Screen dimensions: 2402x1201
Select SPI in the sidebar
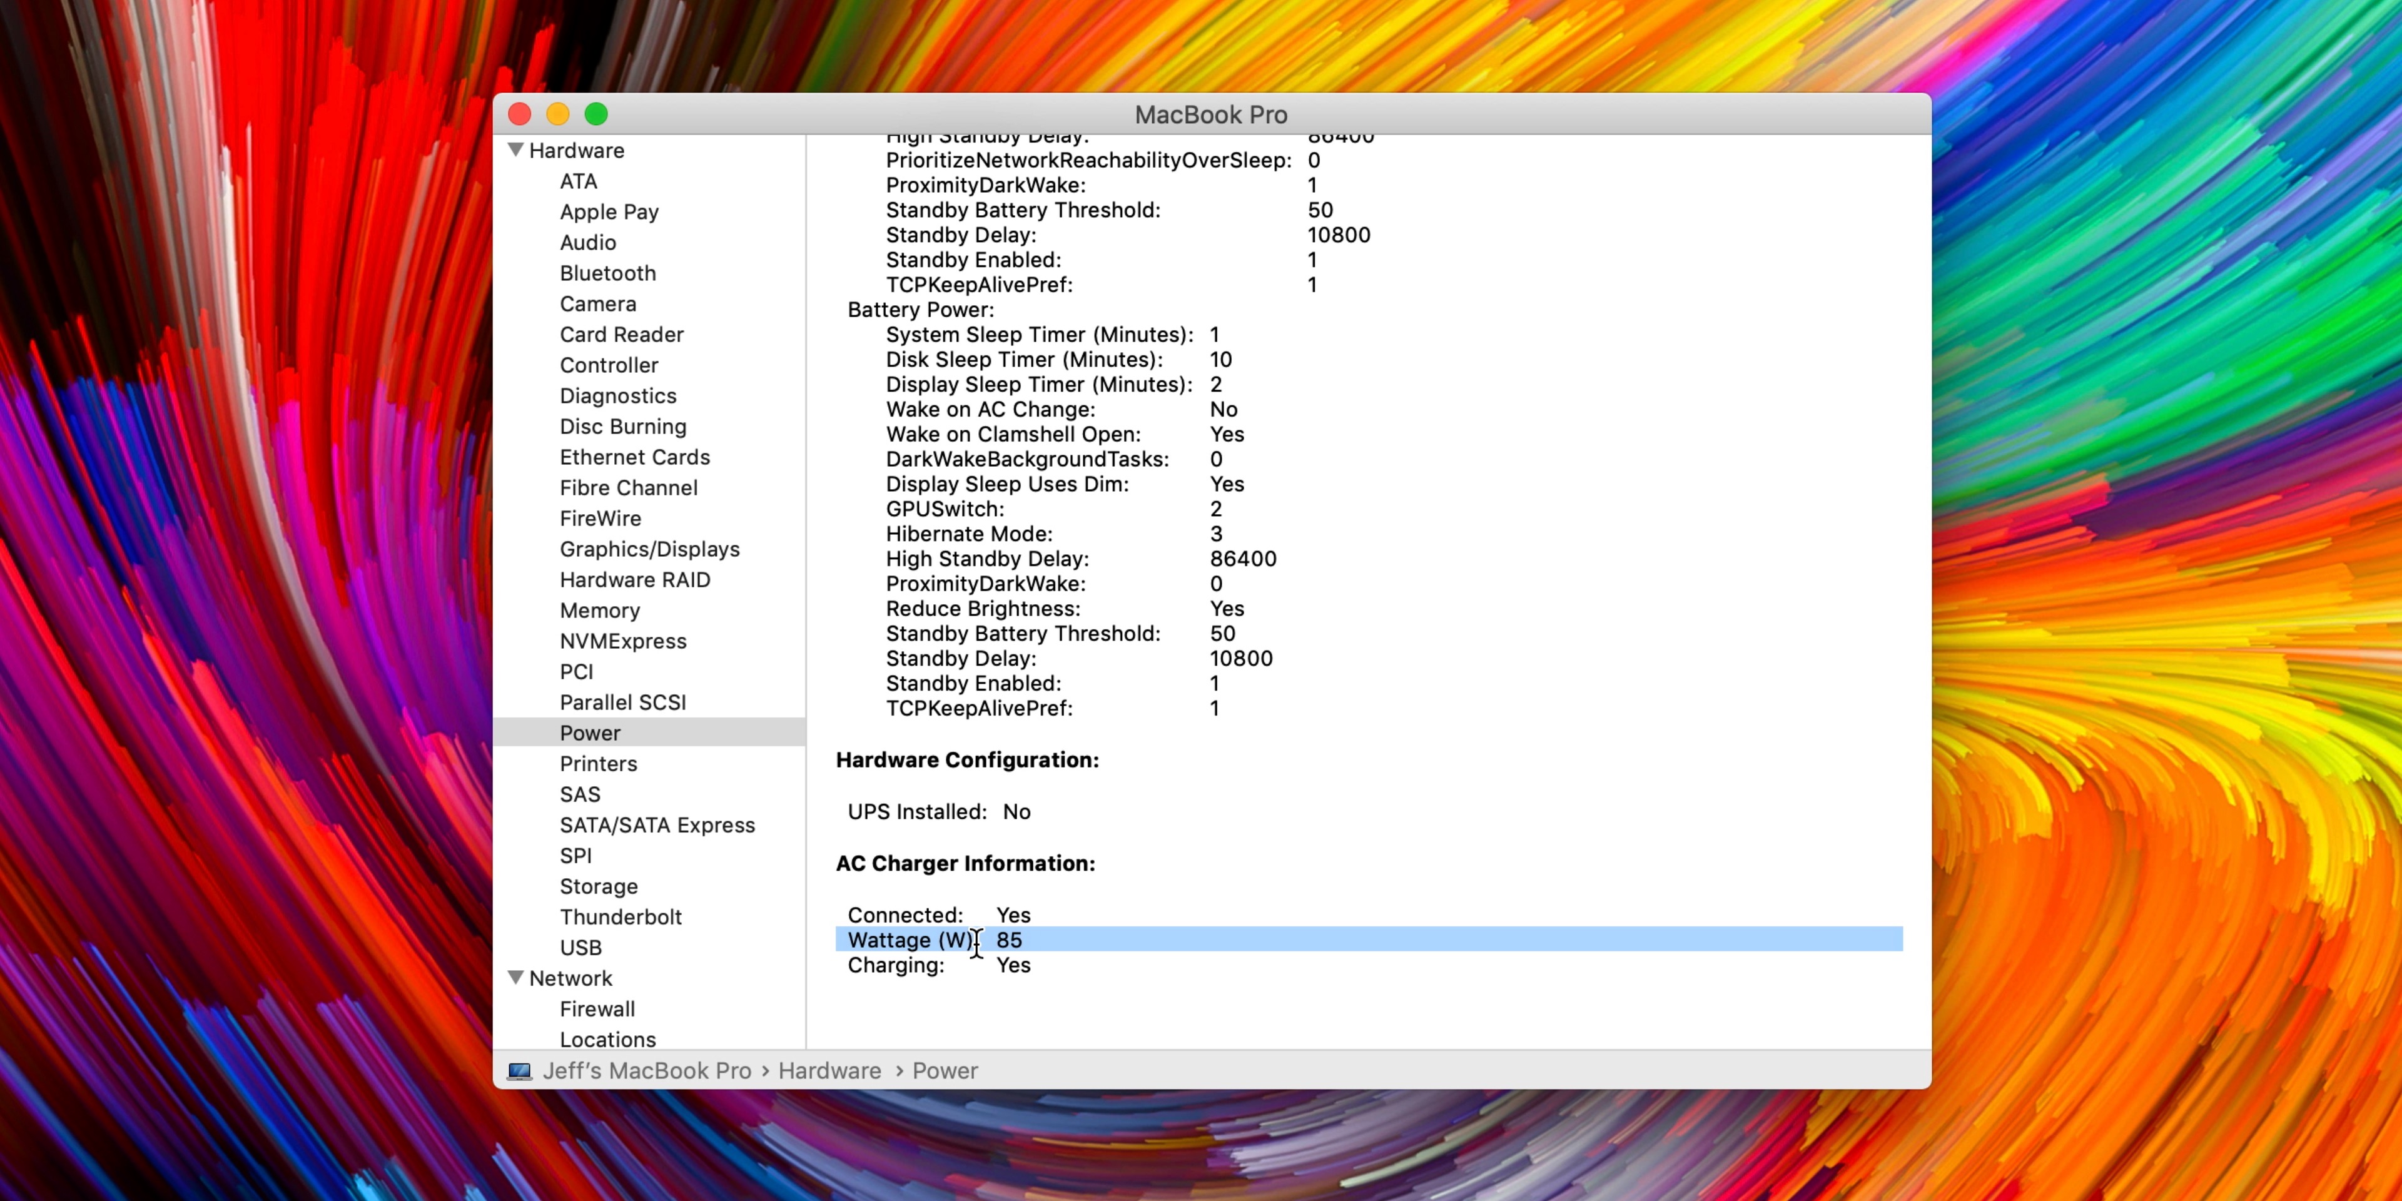(x=575, y=856)
